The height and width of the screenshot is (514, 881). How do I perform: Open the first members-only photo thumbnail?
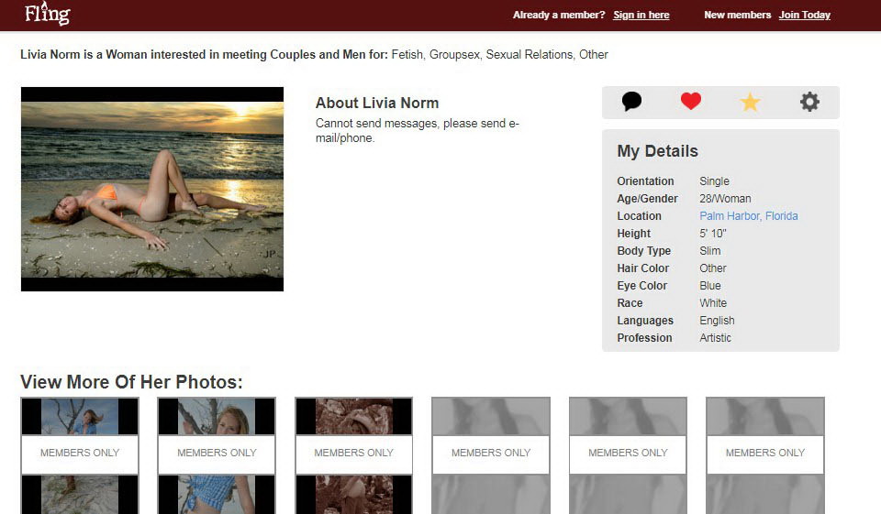tap(80, 454)
